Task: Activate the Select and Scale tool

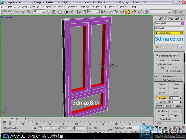Action: 84,12
